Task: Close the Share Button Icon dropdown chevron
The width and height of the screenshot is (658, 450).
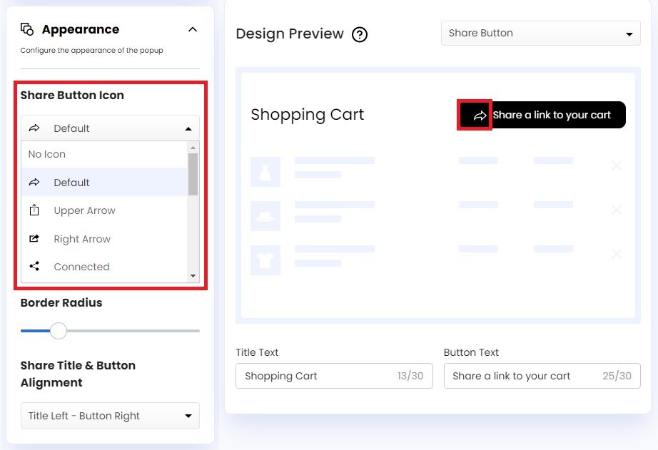Action: coord(187,128)
